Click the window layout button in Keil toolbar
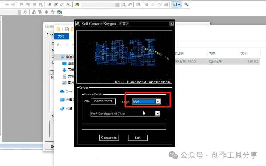266x166 pixels. click(175, 5)
